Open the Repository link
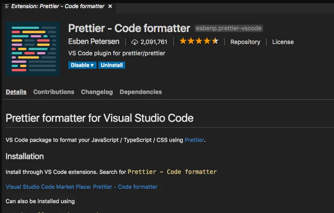This screenshot has width=334, height=213. coord(245,42)
